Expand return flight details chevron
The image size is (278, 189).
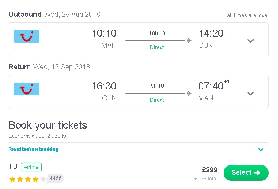(x=251, y=94)
